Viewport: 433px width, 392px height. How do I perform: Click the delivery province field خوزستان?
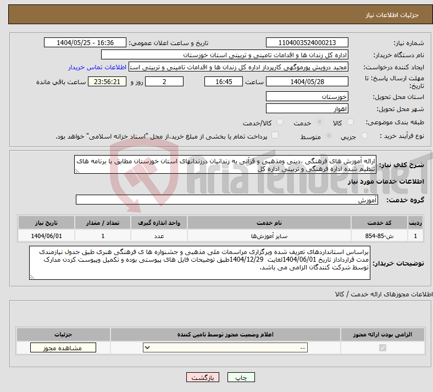(307, 96)
